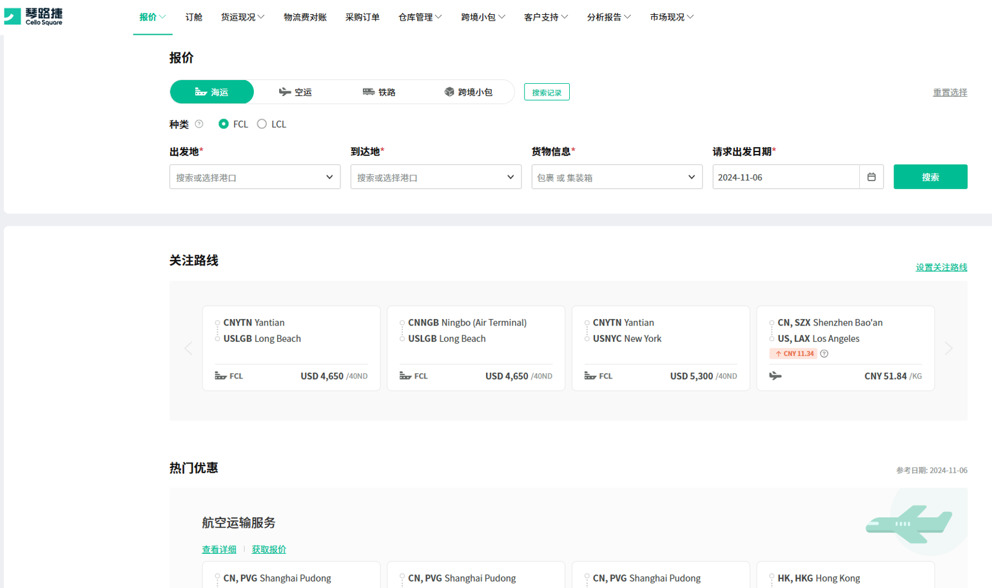Click the help icon beside CNY 11.34 price change

[823, 353]
